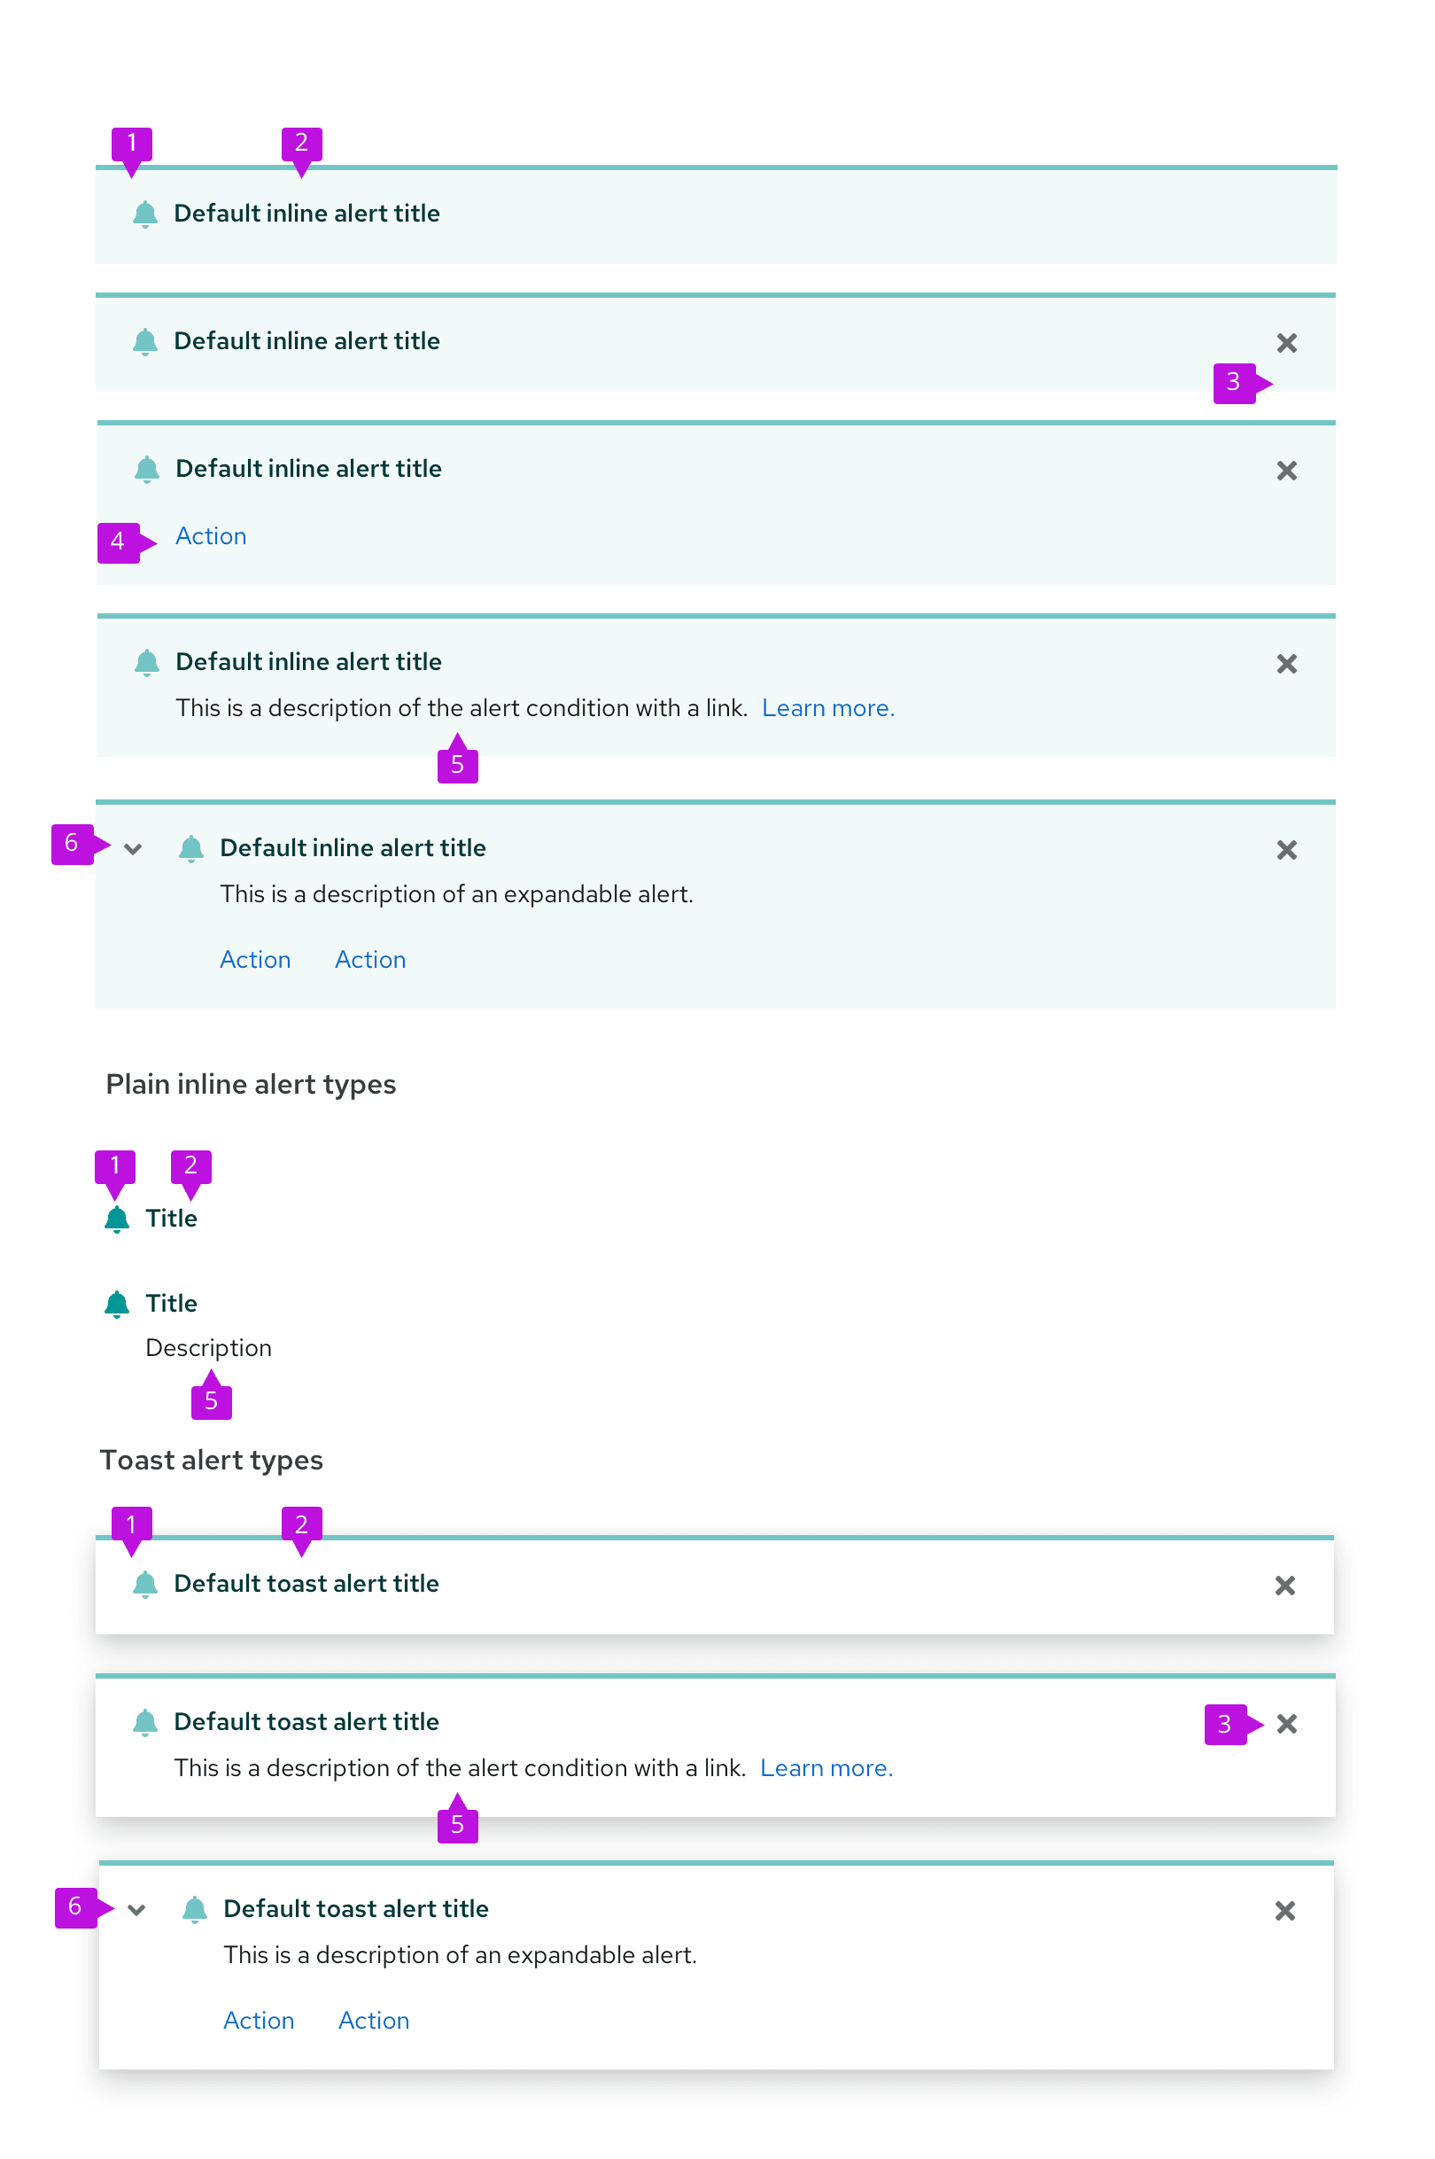1435x2159 pixels.
Task: Click first Action in expandable toast alert
Action: click(259, 2021)
